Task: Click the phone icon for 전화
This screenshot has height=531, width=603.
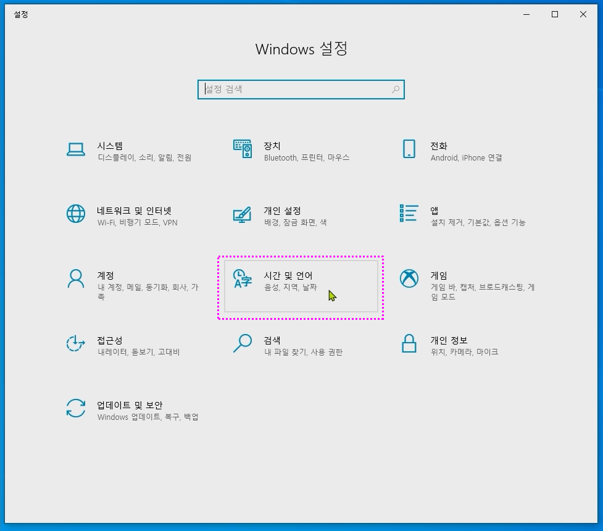Action: [x=409, y=149]
